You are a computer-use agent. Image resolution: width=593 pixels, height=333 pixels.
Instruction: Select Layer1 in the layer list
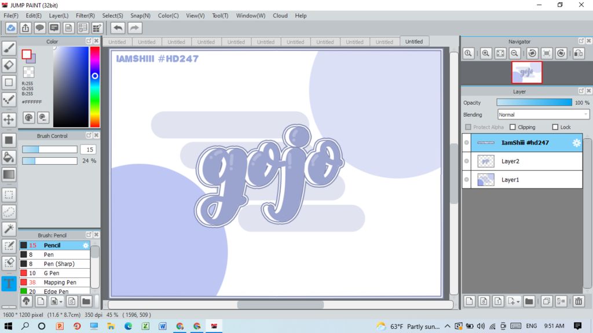[x=522, y=180]
